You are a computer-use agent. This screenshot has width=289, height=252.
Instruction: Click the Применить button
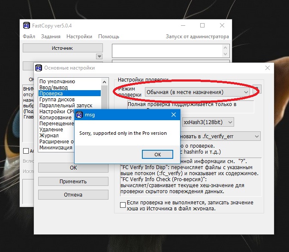73,181
